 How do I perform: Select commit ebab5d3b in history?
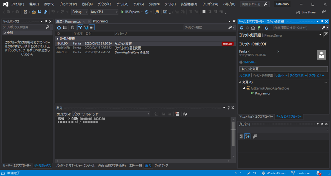coord(145,48)
